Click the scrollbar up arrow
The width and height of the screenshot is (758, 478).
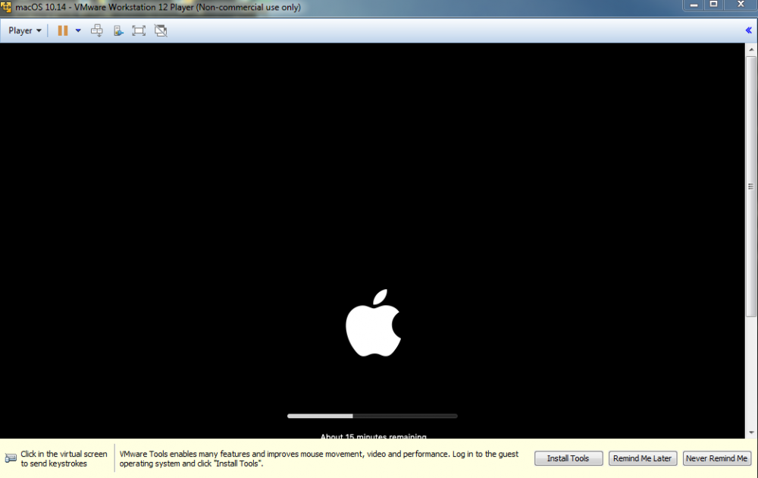pos(750,49)
